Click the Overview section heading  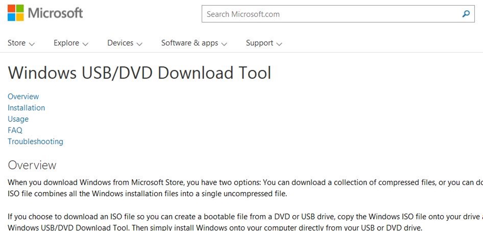[x=32, y=165]
